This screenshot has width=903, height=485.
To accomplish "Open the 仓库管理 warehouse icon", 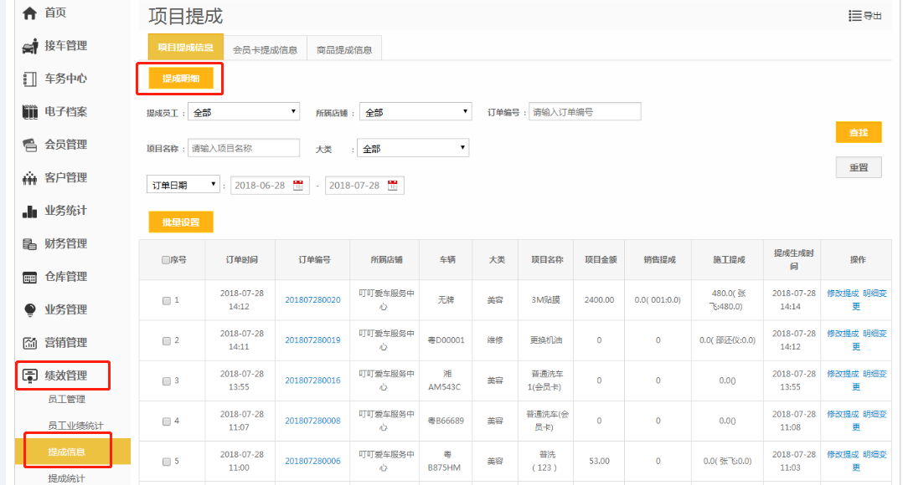I will tap(30, 277).
